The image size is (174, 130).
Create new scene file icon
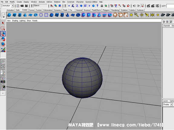coord(18,6)
